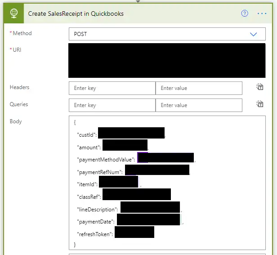Viewport: 277px width, 255px height.
Task: Switch Headers to text mode
Action: click(260, 87)
